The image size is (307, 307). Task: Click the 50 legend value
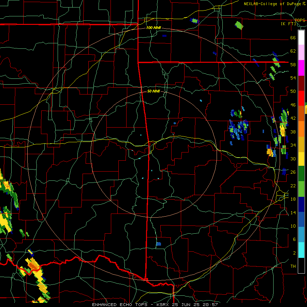pyautogui.click(x=293, y=91)
